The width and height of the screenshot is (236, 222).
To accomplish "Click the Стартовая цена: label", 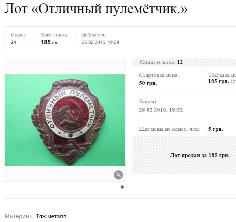I will click(159, 75).
